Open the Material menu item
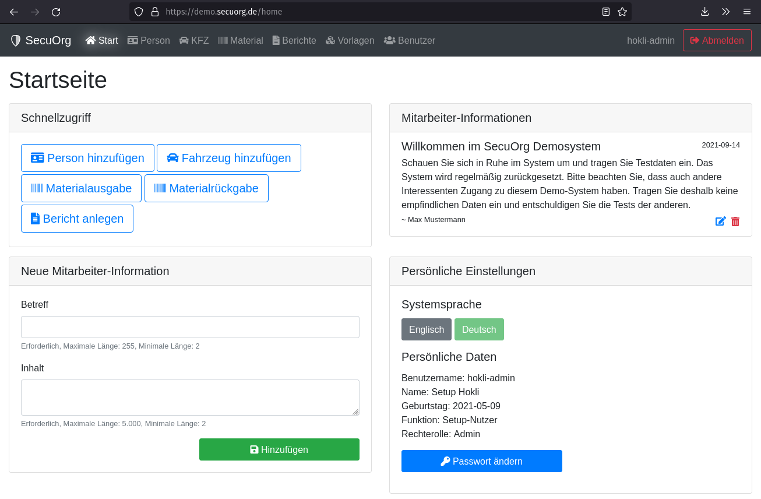 [x=241, y=40]
